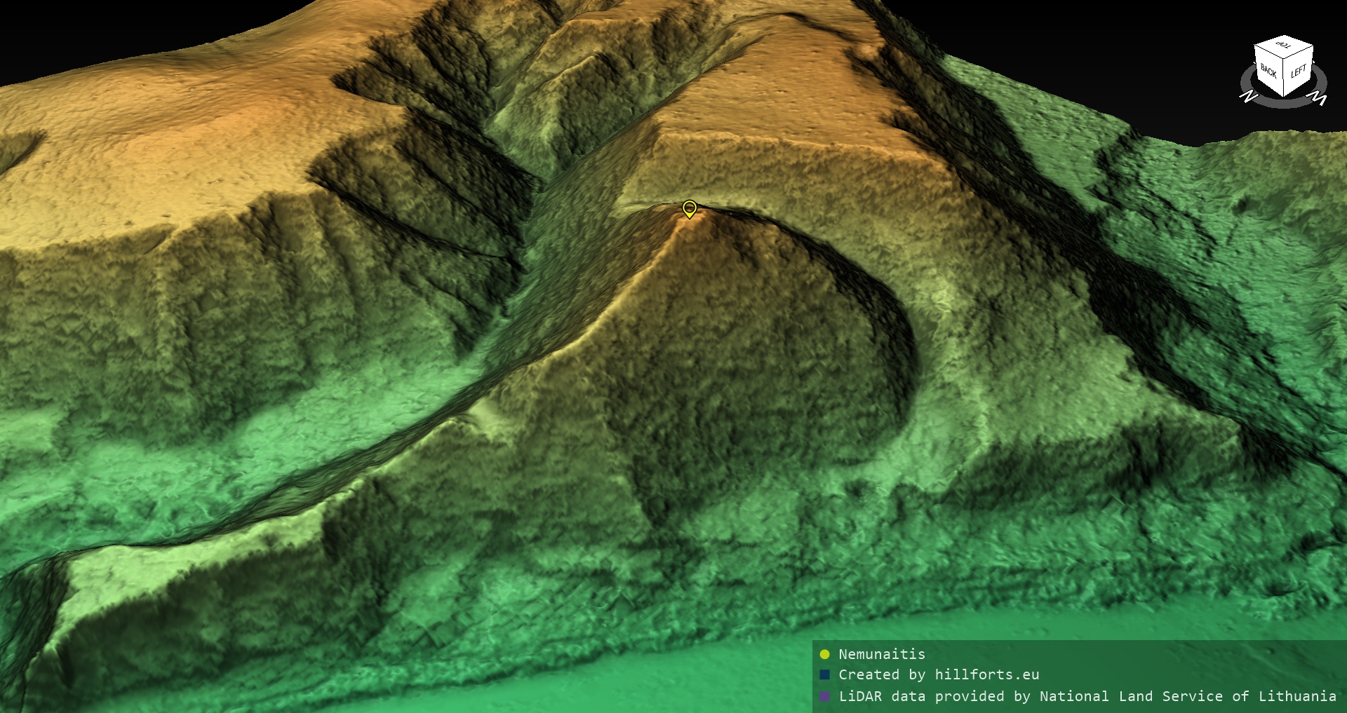1347x713 pixels.
Task: Switch to LEFT view on the navigation cube
Action: click(1299, 72)
